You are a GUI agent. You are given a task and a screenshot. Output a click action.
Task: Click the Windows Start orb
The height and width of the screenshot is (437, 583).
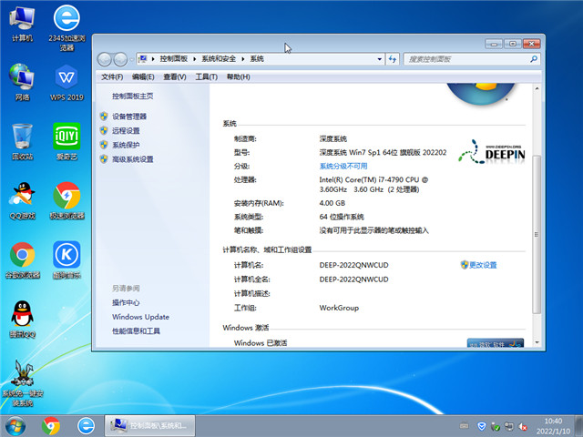[x=15, y=425]
